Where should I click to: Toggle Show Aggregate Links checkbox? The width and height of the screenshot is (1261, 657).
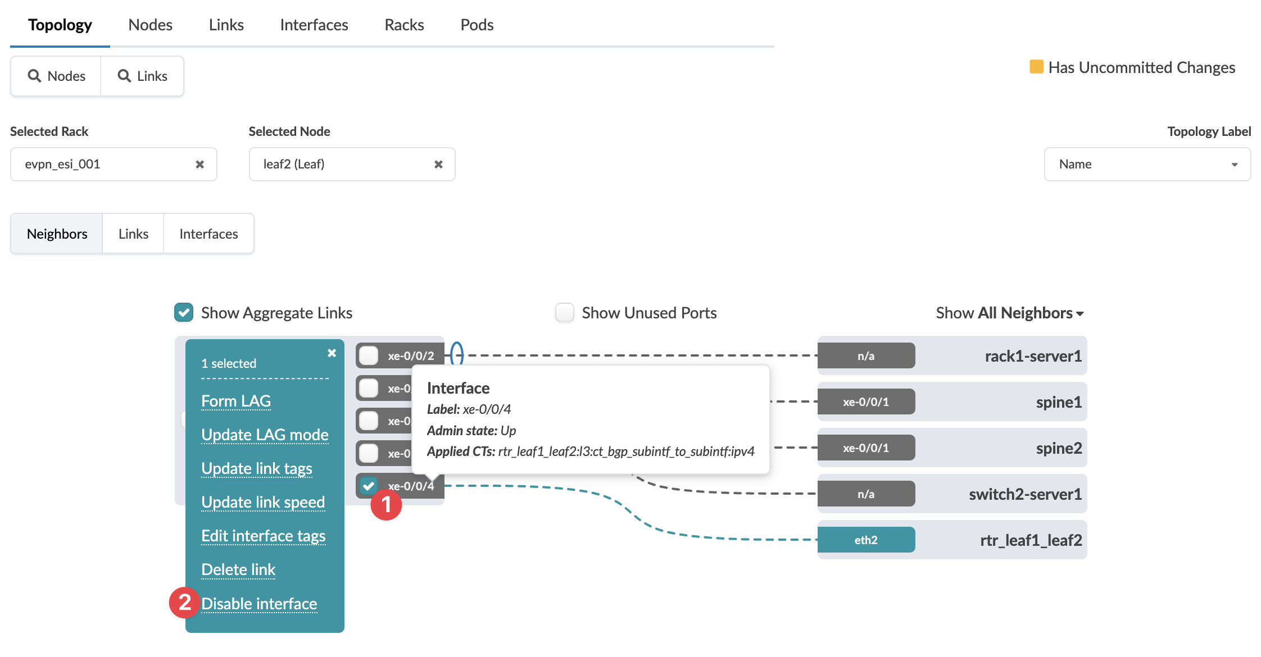(x=184, y=313)
